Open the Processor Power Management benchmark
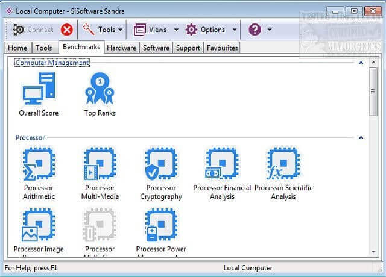 [160, 225]
